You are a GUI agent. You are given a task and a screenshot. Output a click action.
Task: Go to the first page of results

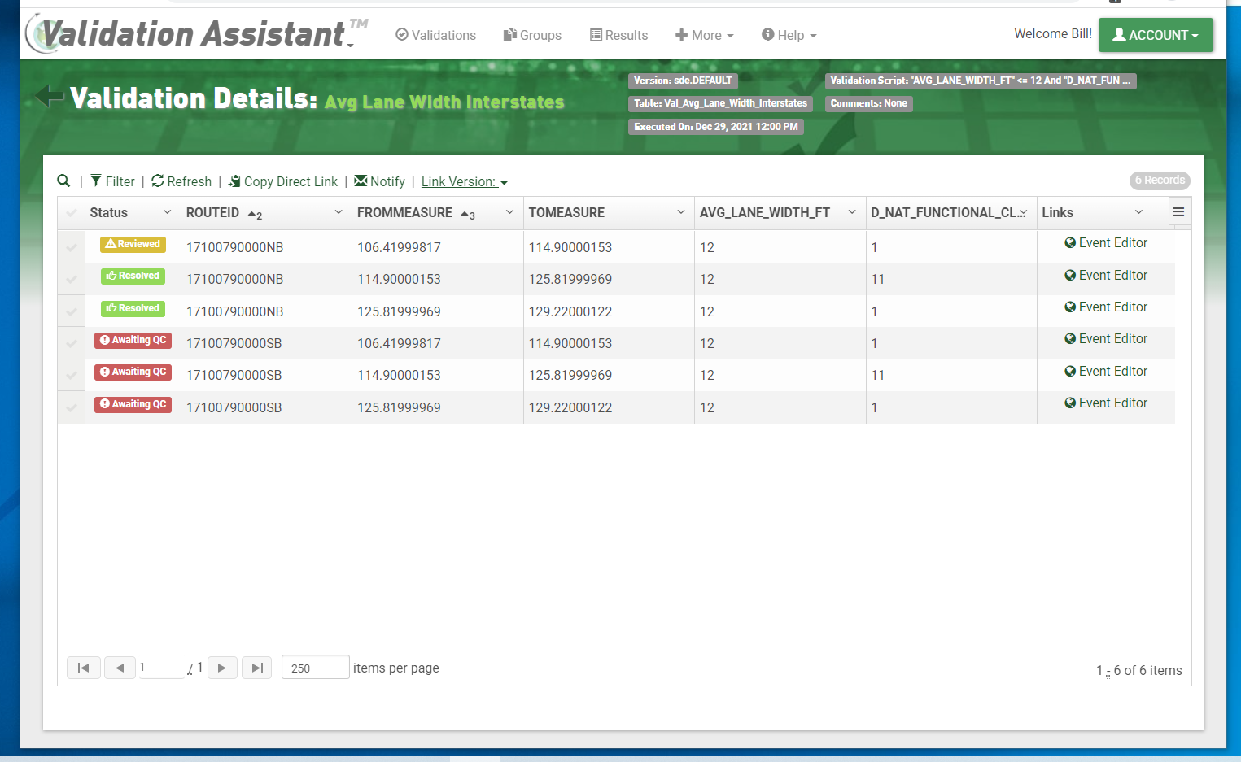pos(84,668)
